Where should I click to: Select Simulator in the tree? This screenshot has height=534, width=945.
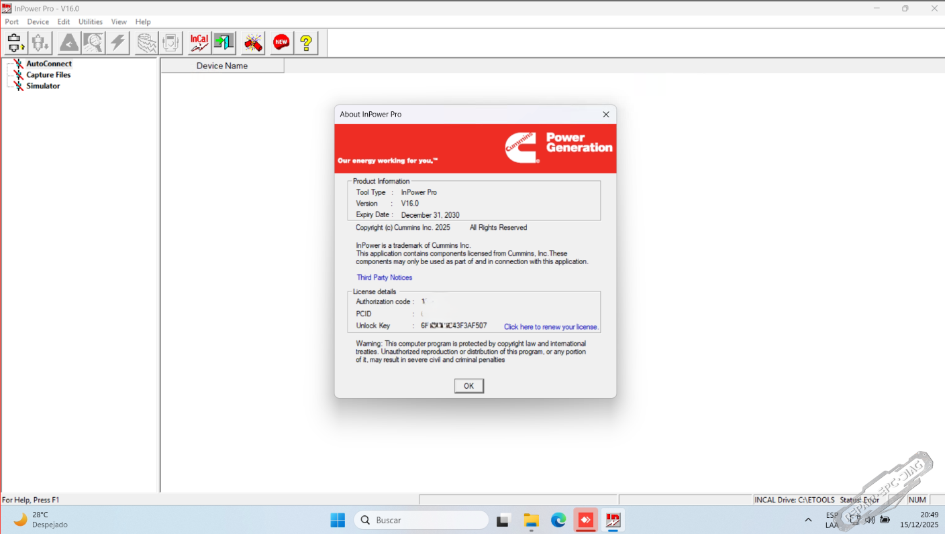[43, 86]
